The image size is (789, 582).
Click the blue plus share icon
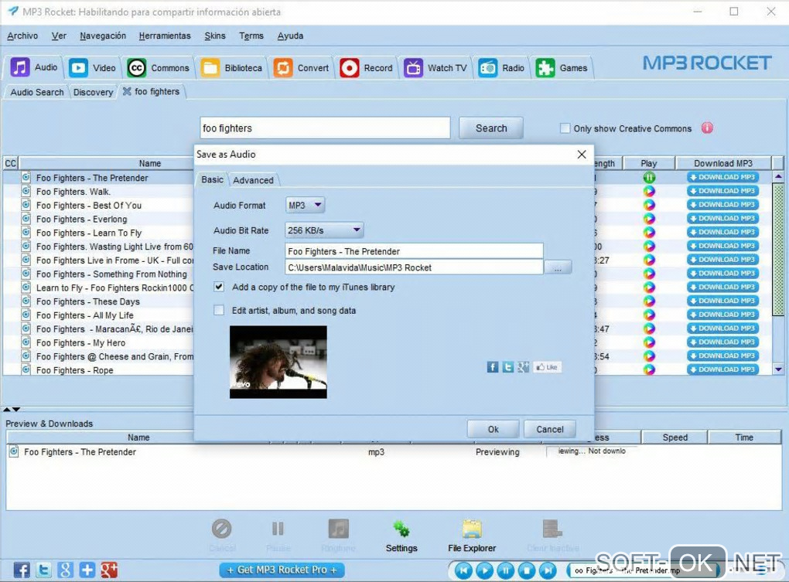[x=87, y=570]
